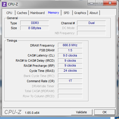Click the empty DC Mode field
This screenshot has width=119, height=119.
(x=91, y=28)
